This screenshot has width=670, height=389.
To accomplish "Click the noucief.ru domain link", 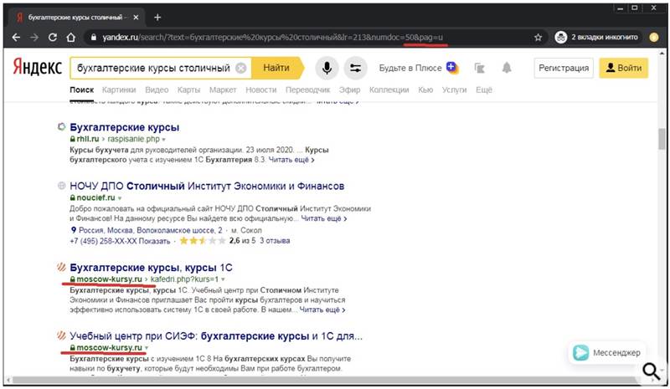I will pos(95,197).
